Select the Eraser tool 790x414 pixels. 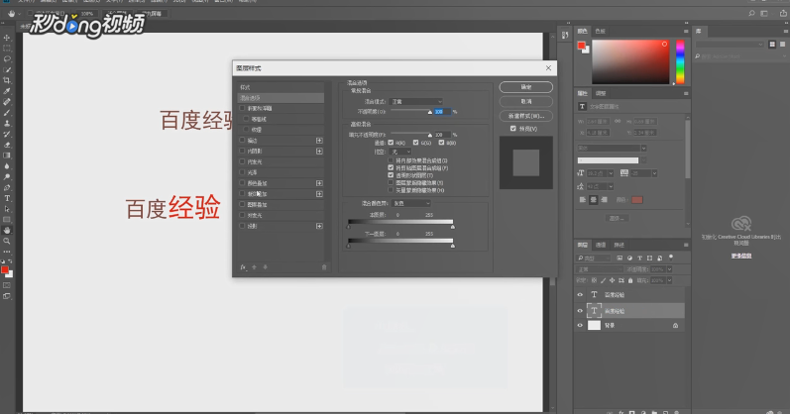[x=7, y=145]
